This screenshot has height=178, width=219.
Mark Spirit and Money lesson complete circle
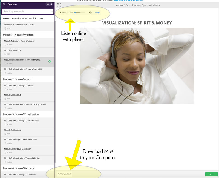(x=50, y=61)
